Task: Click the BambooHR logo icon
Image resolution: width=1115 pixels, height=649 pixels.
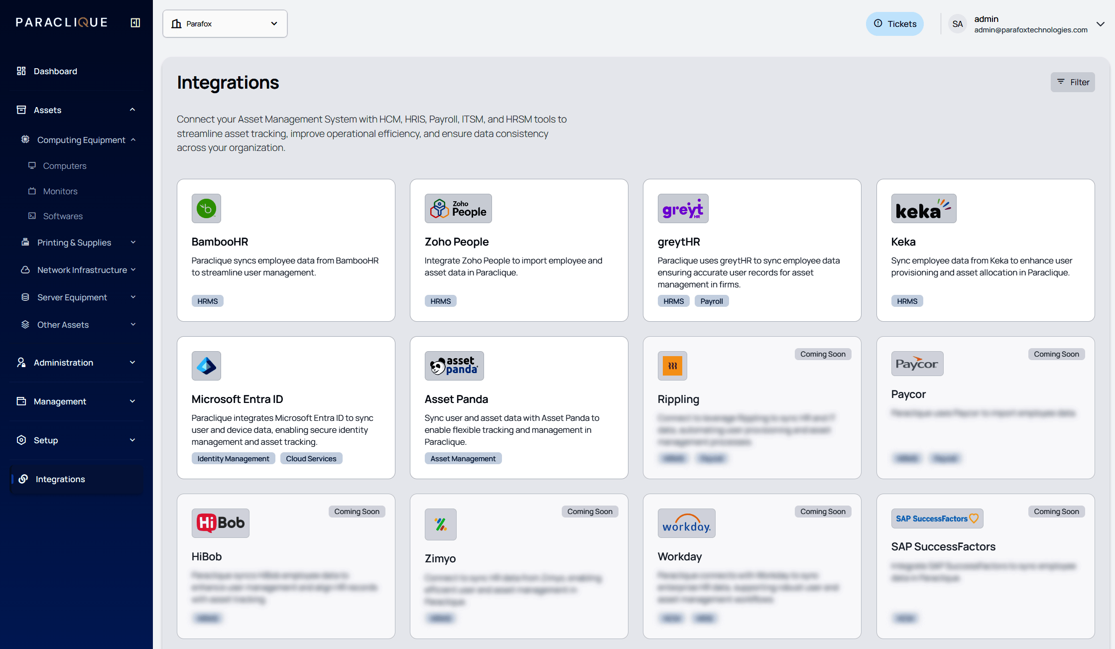Action: click(x=206, y=208)
